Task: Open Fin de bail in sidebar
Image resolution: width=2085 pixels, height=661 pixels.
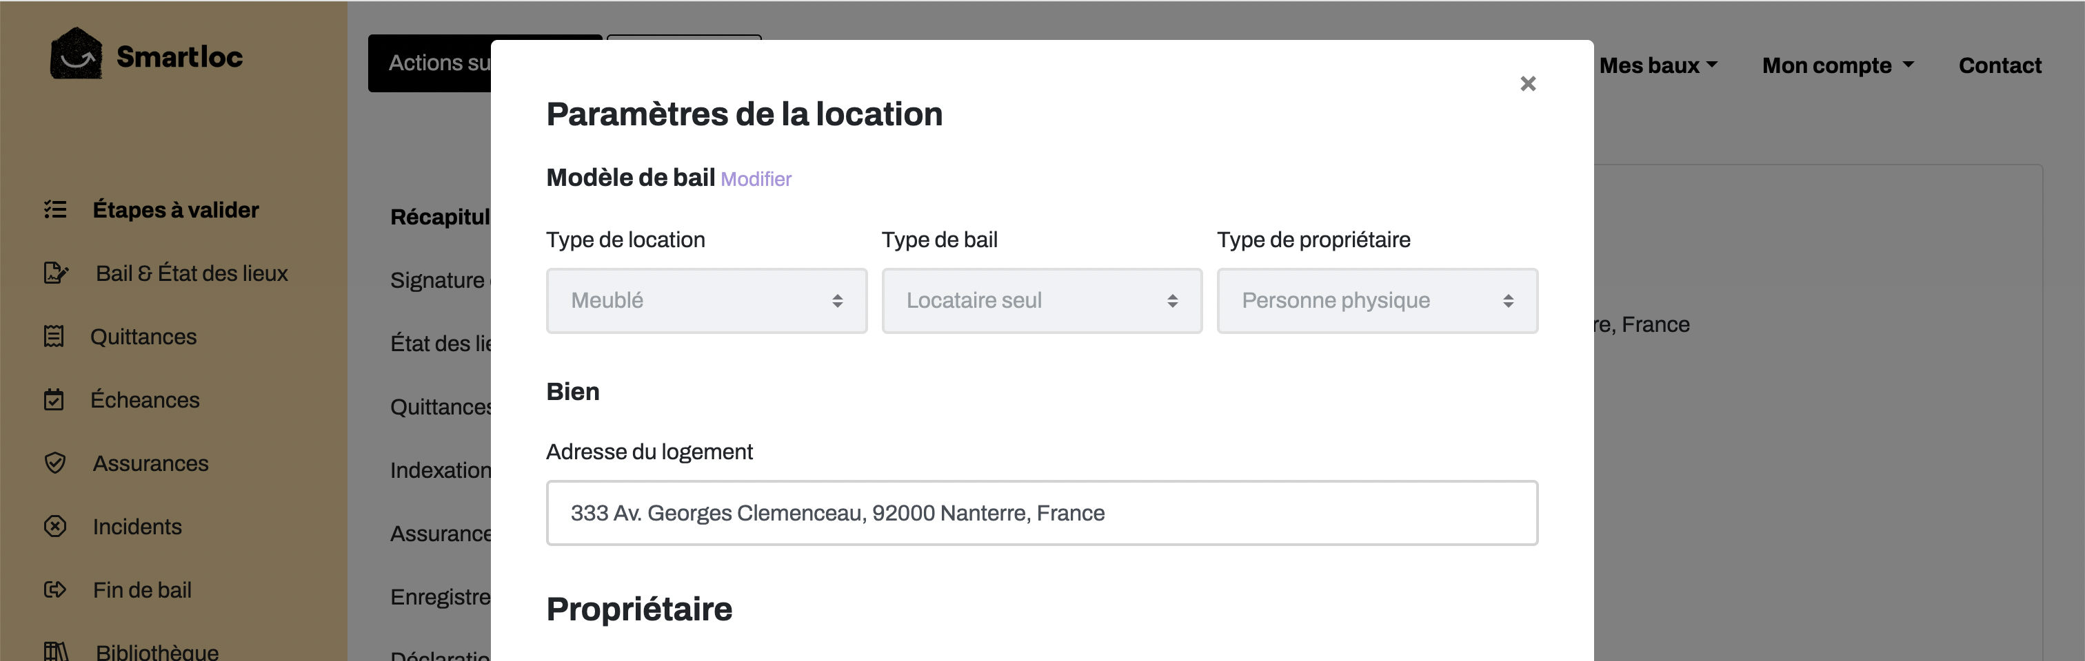Action: pyautogui.click(x=141, y=589)
